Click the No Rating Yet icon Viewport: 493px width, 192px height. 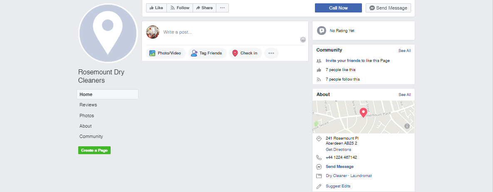pos(321,30)
